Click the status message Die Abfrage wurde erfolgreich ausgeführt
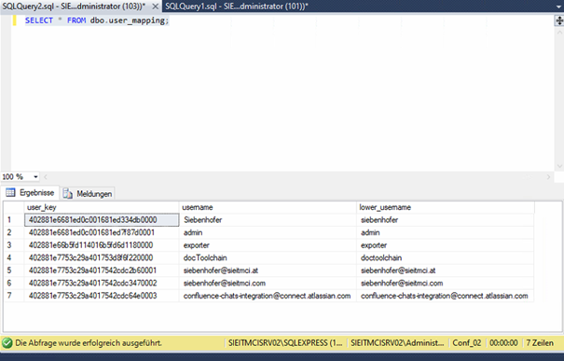The height and width of the screenshot is (361, 564). click(89, 343)
